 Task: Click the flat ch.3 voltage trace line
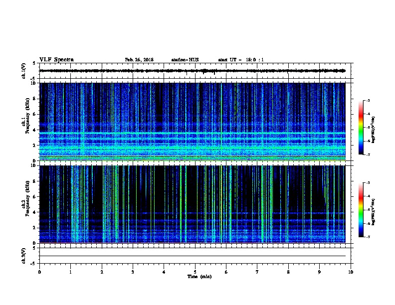click(x=193, y=256)
